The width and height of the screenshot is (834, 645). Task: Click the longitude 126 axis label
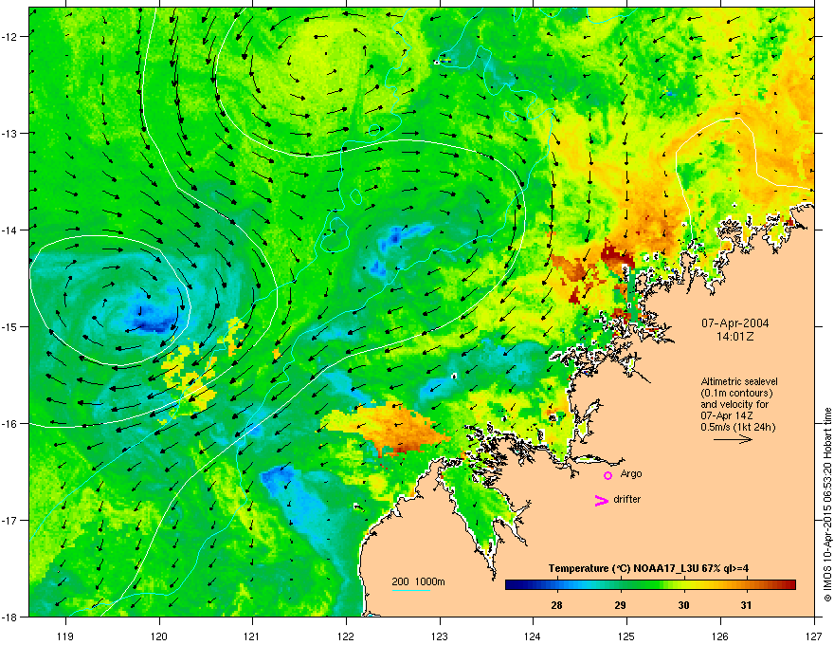click(720, 636)
